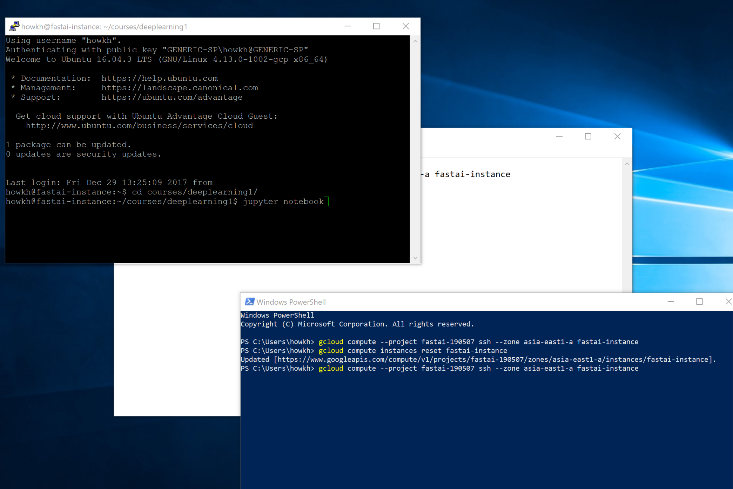Click the Windows PowerShell icon in its title bar
The height and width of the screenshot is (489, 733).
pyautogui.click(x=249, y=302)
